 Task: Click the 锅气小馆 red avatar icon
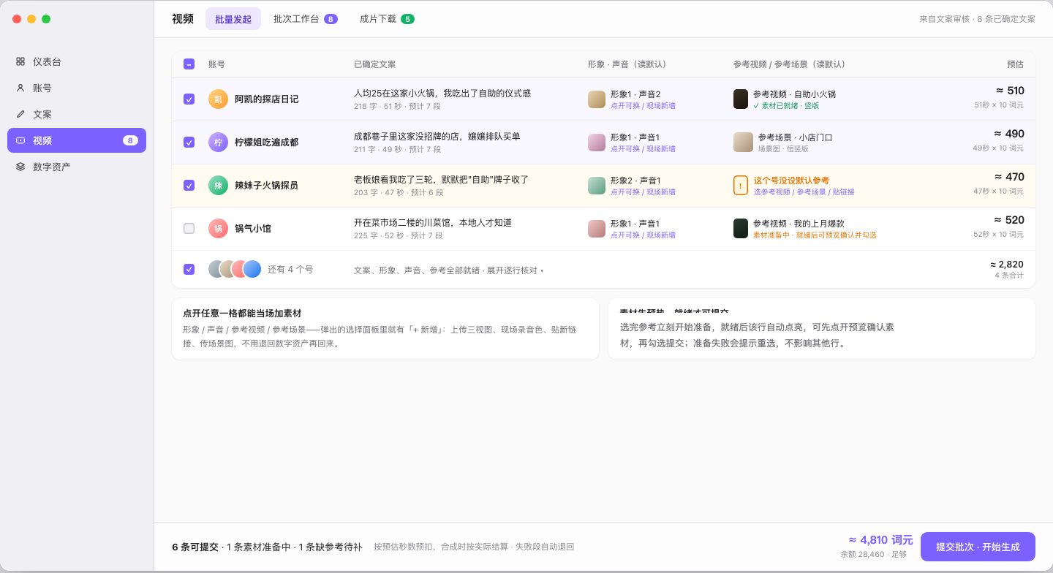click(x=218, y=229)
